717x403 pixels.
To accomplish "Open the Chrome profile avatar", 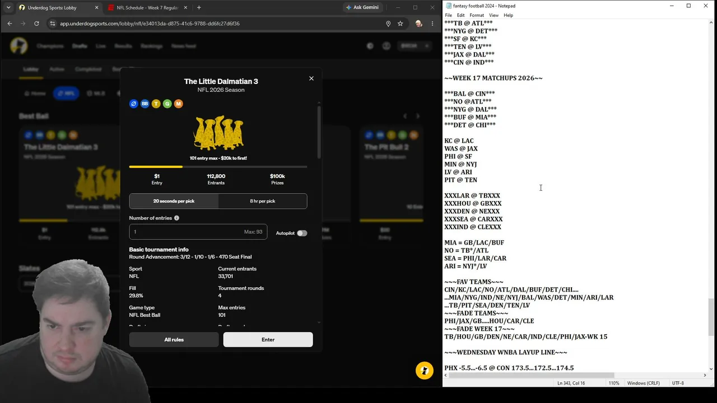I will pyautogui.click(x=418, y=24).
